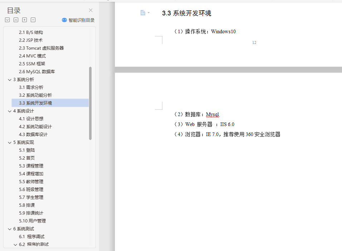Collapse the 6 系统测试 section
This screenshot has height=251, width=342.
tap(10, 229)
